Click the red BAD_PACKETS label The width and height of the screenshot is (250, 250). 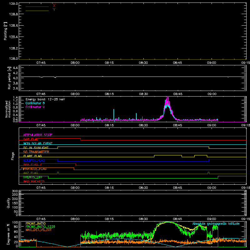click(34, 181)
